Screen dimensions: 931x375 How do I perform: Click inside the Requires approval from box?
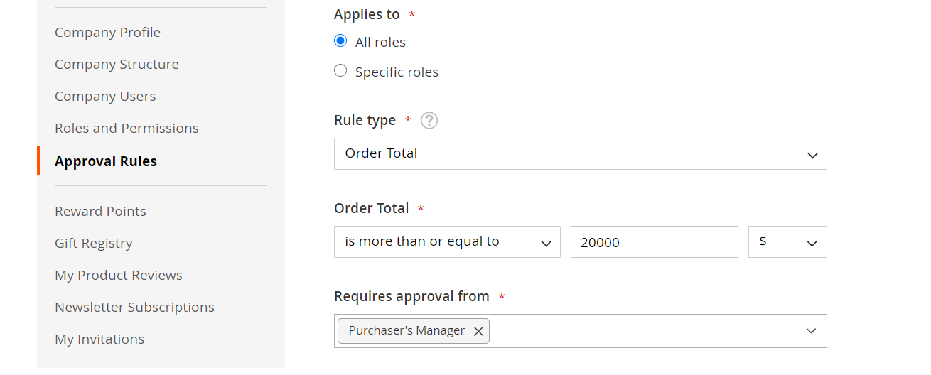[640, 331]
